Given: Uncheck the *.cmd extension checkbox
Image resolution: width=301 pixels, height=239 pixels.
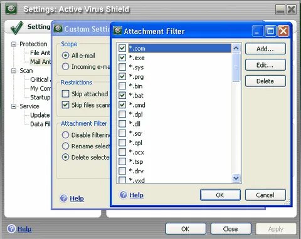Looking at the screenshot, I should [x=122, y=104].
